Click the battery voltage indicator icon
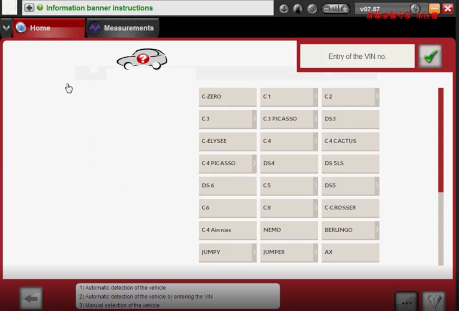 coord(336,9)
